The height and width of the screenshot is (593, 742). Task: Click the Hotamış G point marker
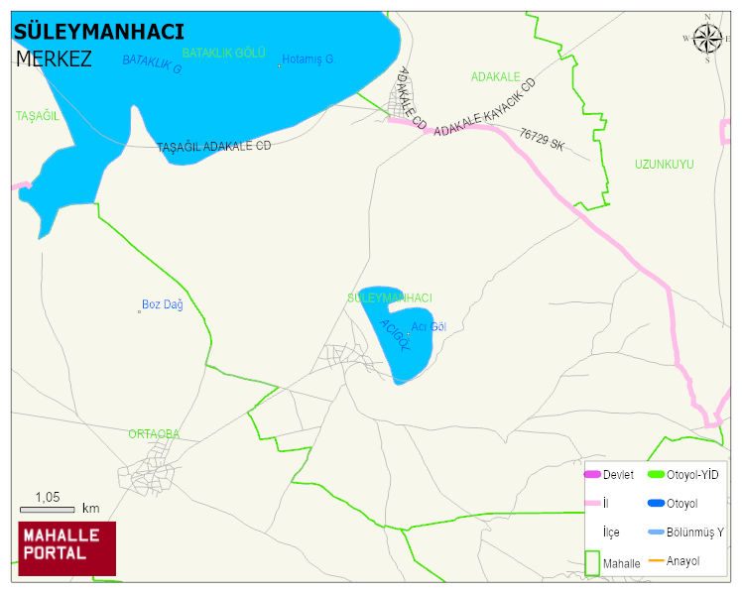279,66
